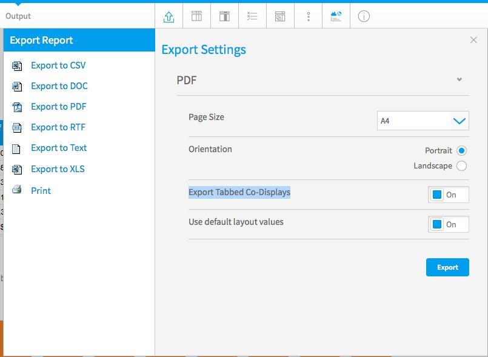This screenshot has width=488, height=357.
Task: Click the Text document icon
Action: point(16,148)
